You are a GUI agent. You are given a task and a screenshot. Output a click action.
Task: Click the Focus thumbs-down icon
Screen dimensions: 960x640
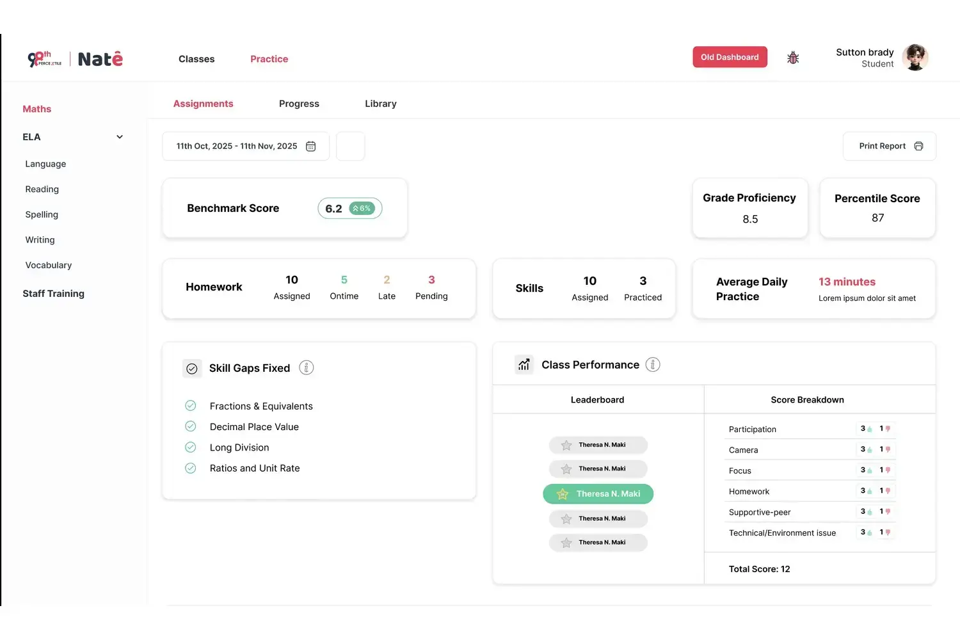tap(888, 470)
